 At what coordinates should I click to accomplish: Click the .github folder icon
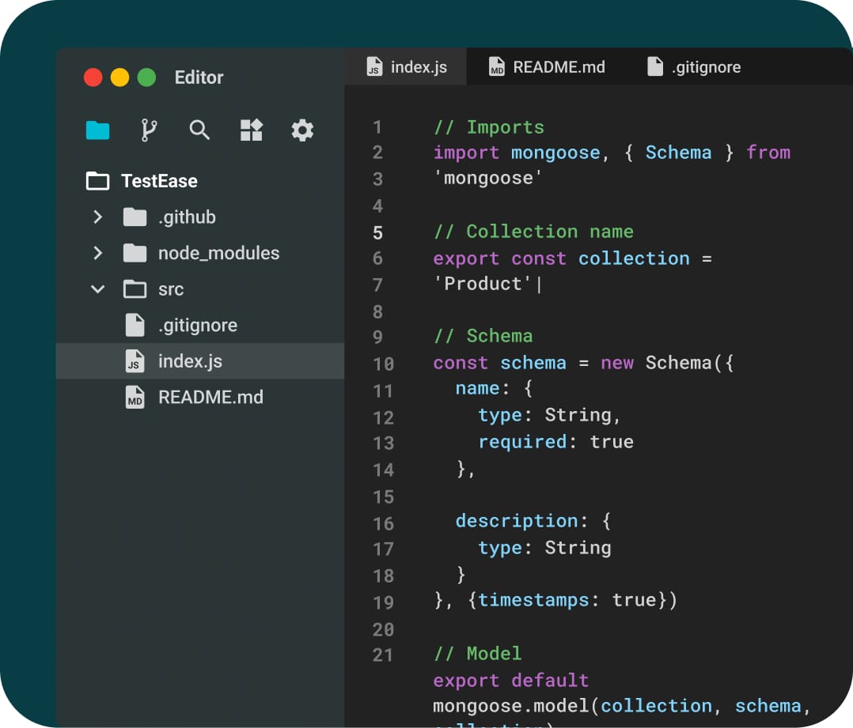tap(135, 217)
